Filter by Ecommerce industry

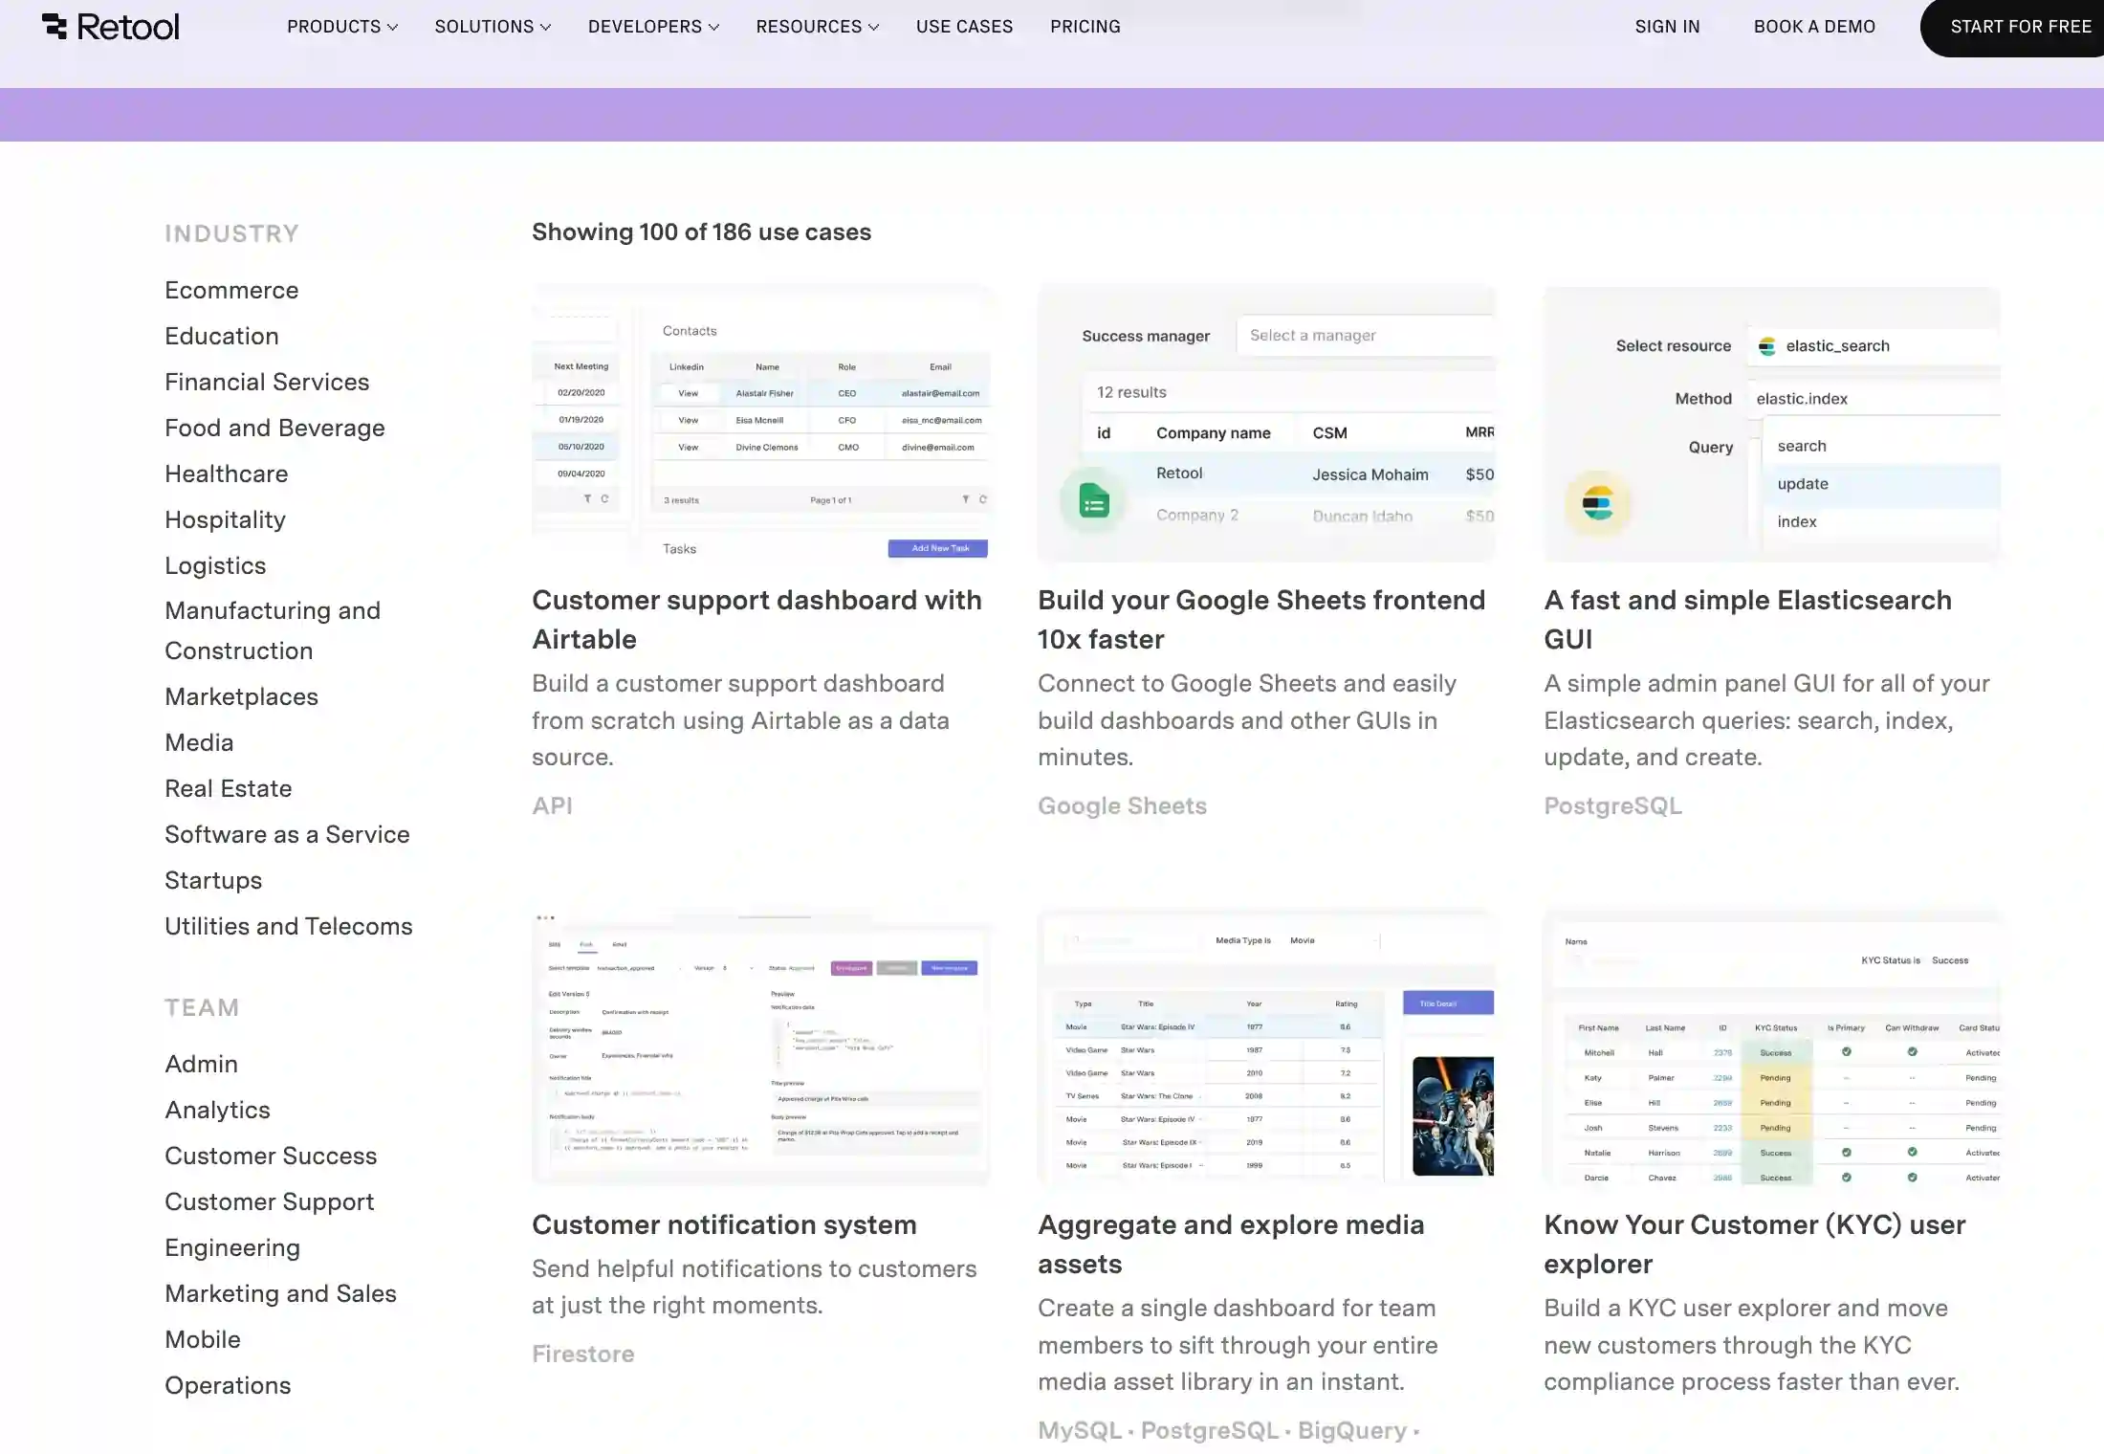point(231,290)
